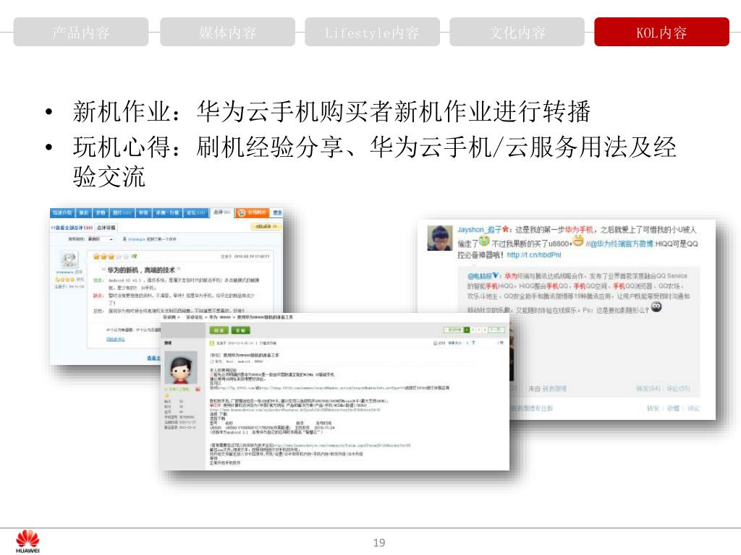Click the reviewer avatar in the review screenshot
The image size is (741, 555).
point(69,260)
